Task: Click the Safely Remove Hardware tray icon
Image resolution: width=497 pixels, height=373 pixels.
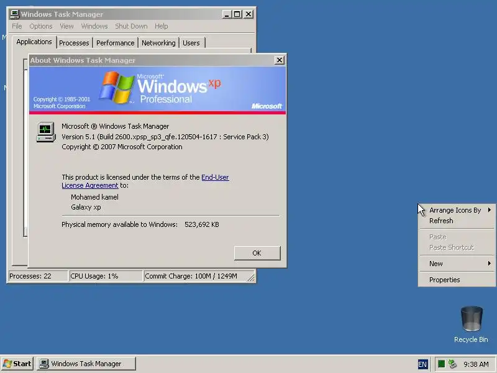Action: [x=452, y=364]
